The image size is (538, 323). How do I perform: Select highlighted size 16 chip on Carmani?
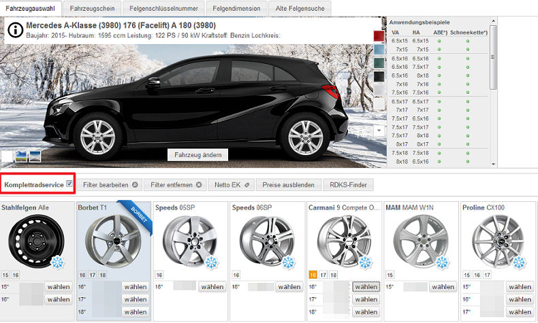click(313, 275)
